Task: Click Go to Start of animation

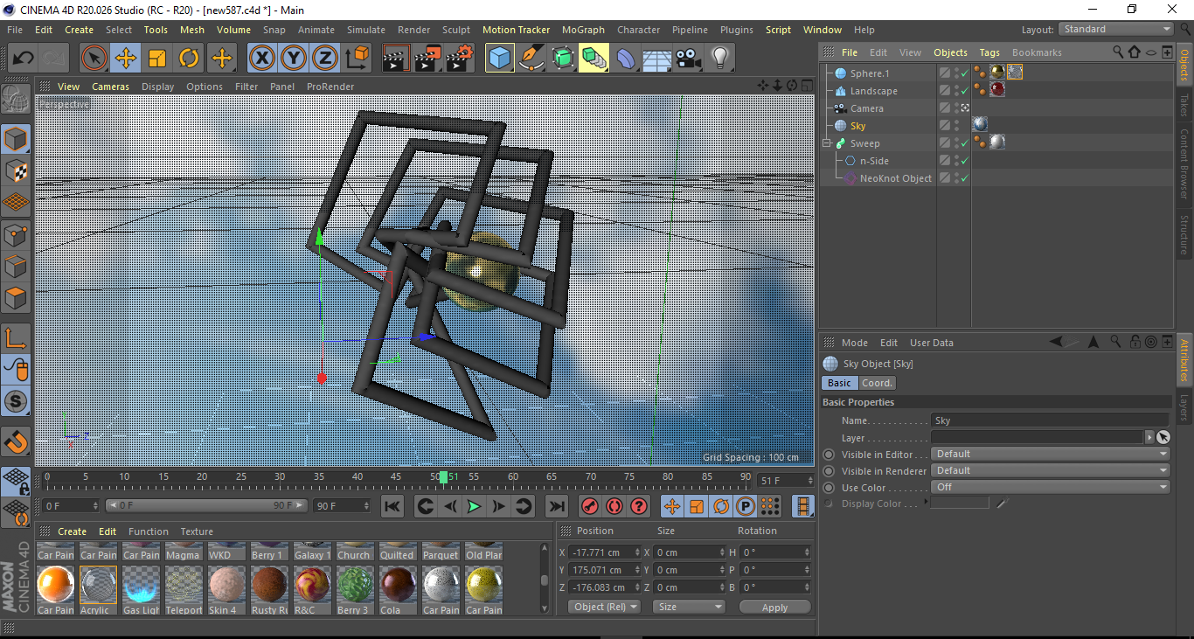Action: click(392, 505)
